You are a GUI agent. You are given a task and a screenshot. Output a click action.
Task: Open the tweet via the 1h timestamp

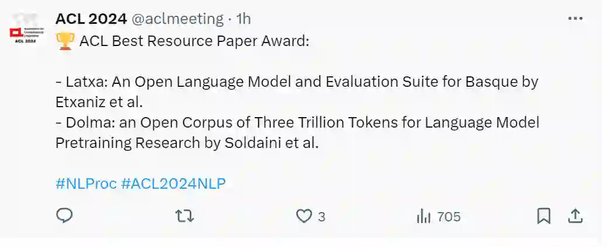coord(243,19)
